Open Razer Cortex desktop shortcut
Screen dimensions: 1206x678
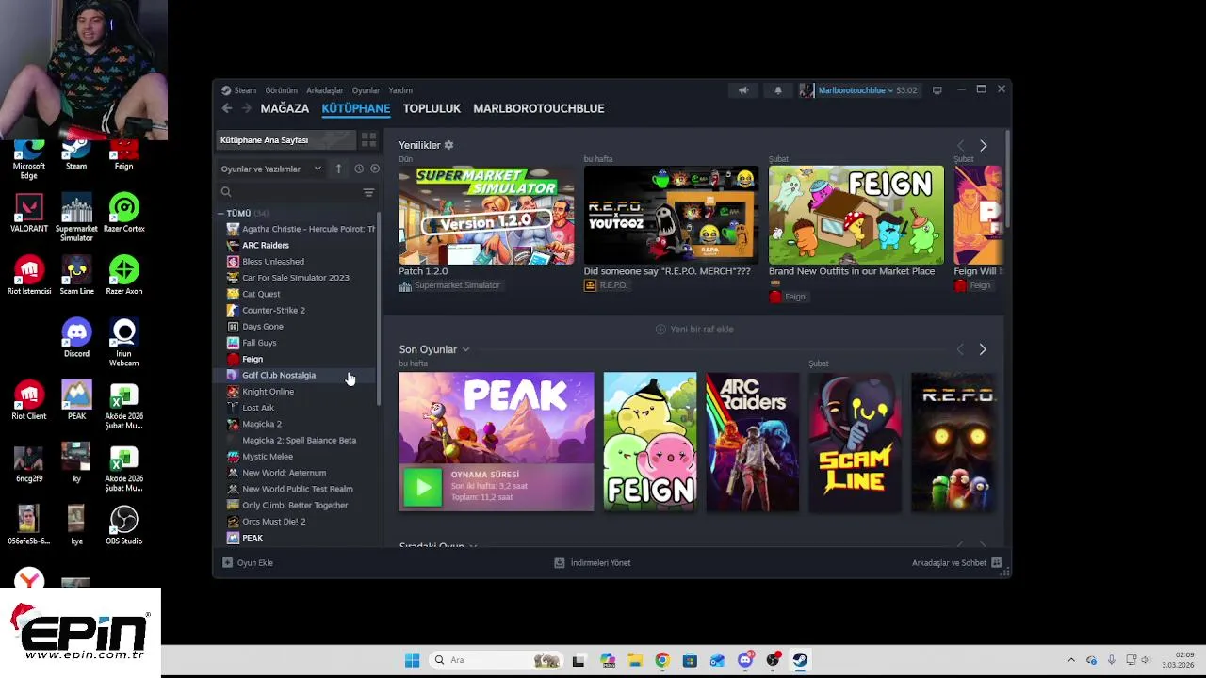tap(123, 213)
